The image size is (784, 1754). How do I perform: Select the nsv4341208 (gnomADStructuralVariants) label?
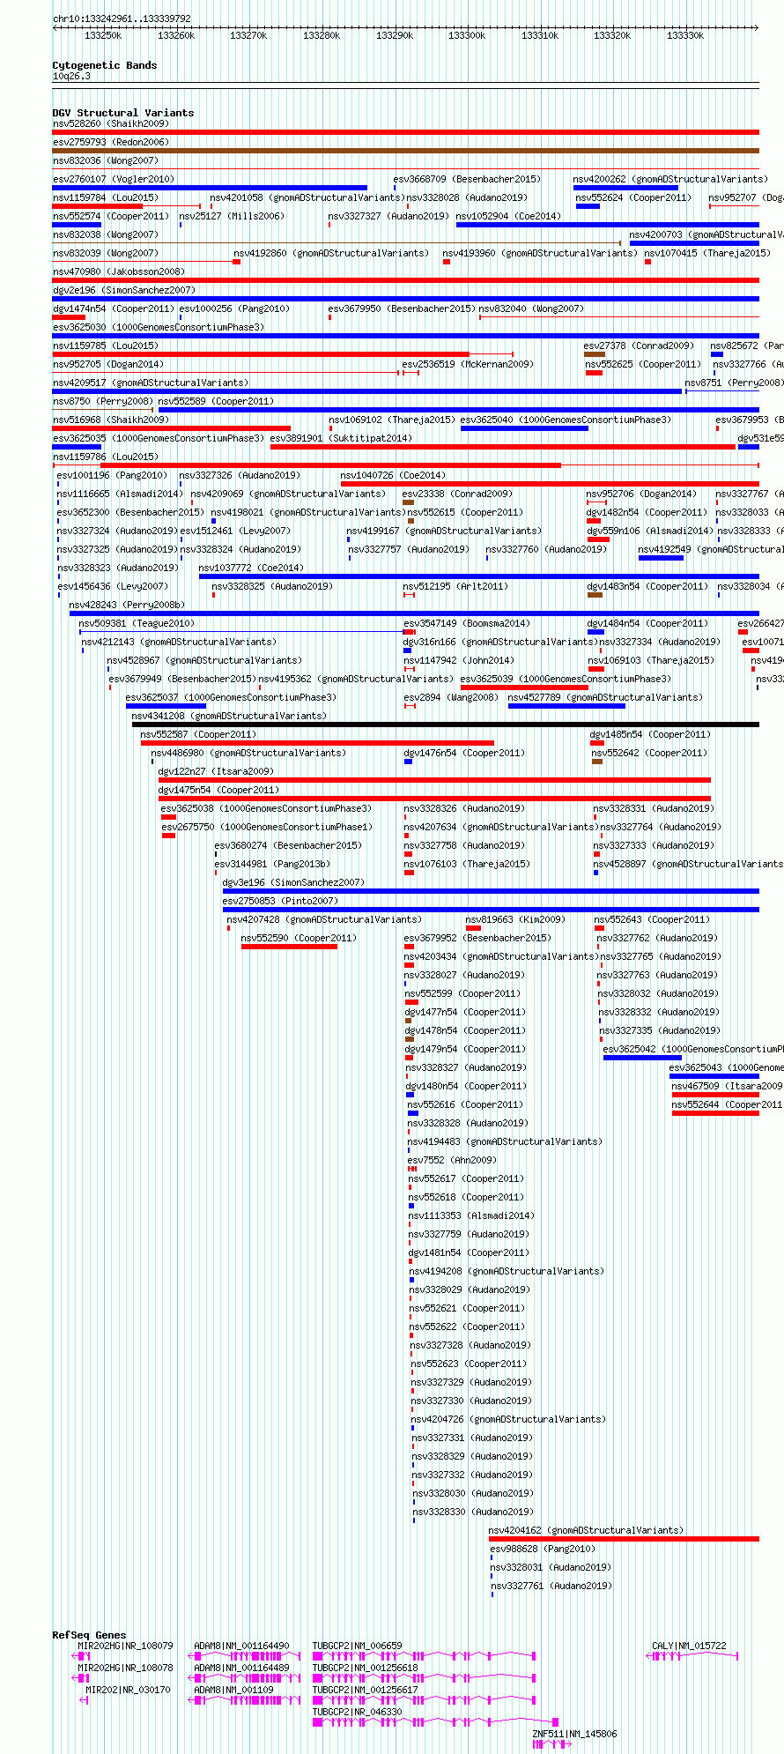coord(229,716)
